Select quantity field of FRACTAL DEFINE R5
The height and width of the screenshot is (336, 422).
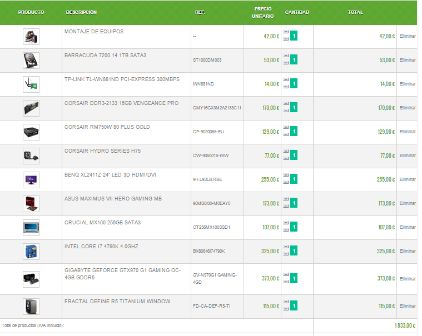click(294, 305)
